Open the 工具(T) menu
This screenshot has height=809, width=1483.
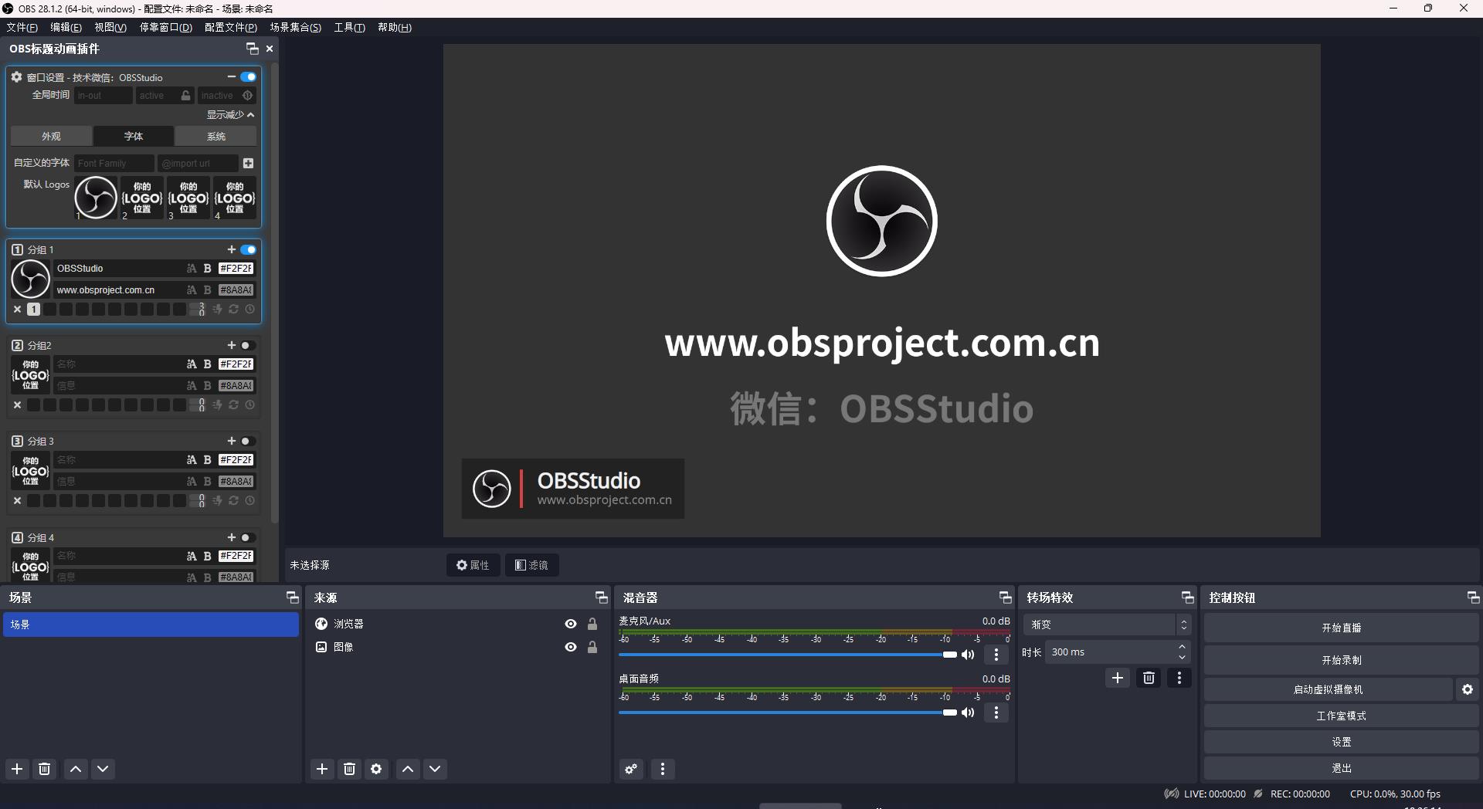(x=349, y=28)
